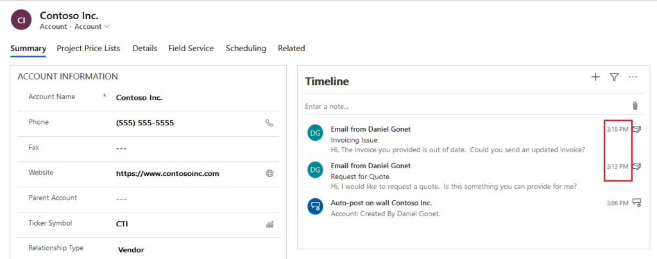The width and height of the screenshot is (657, 259).
Task: Add a timeline record with plus icon
Action: coord(595,77)
